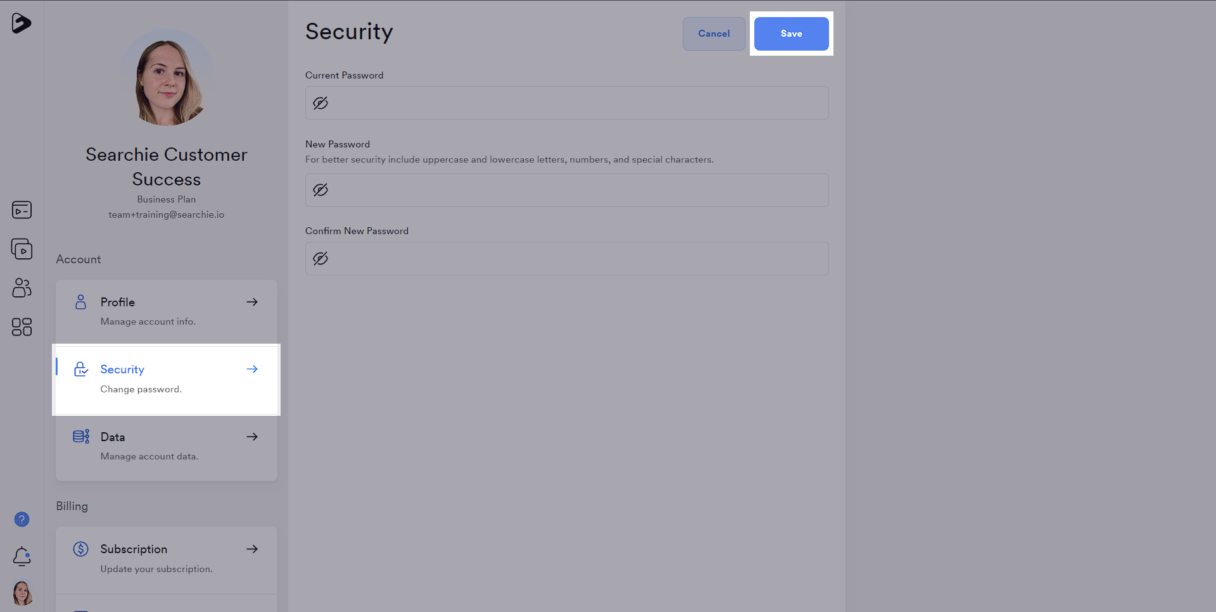Open the notifications bell icon
1216x612 pixels.
click(x=22, y=556)
